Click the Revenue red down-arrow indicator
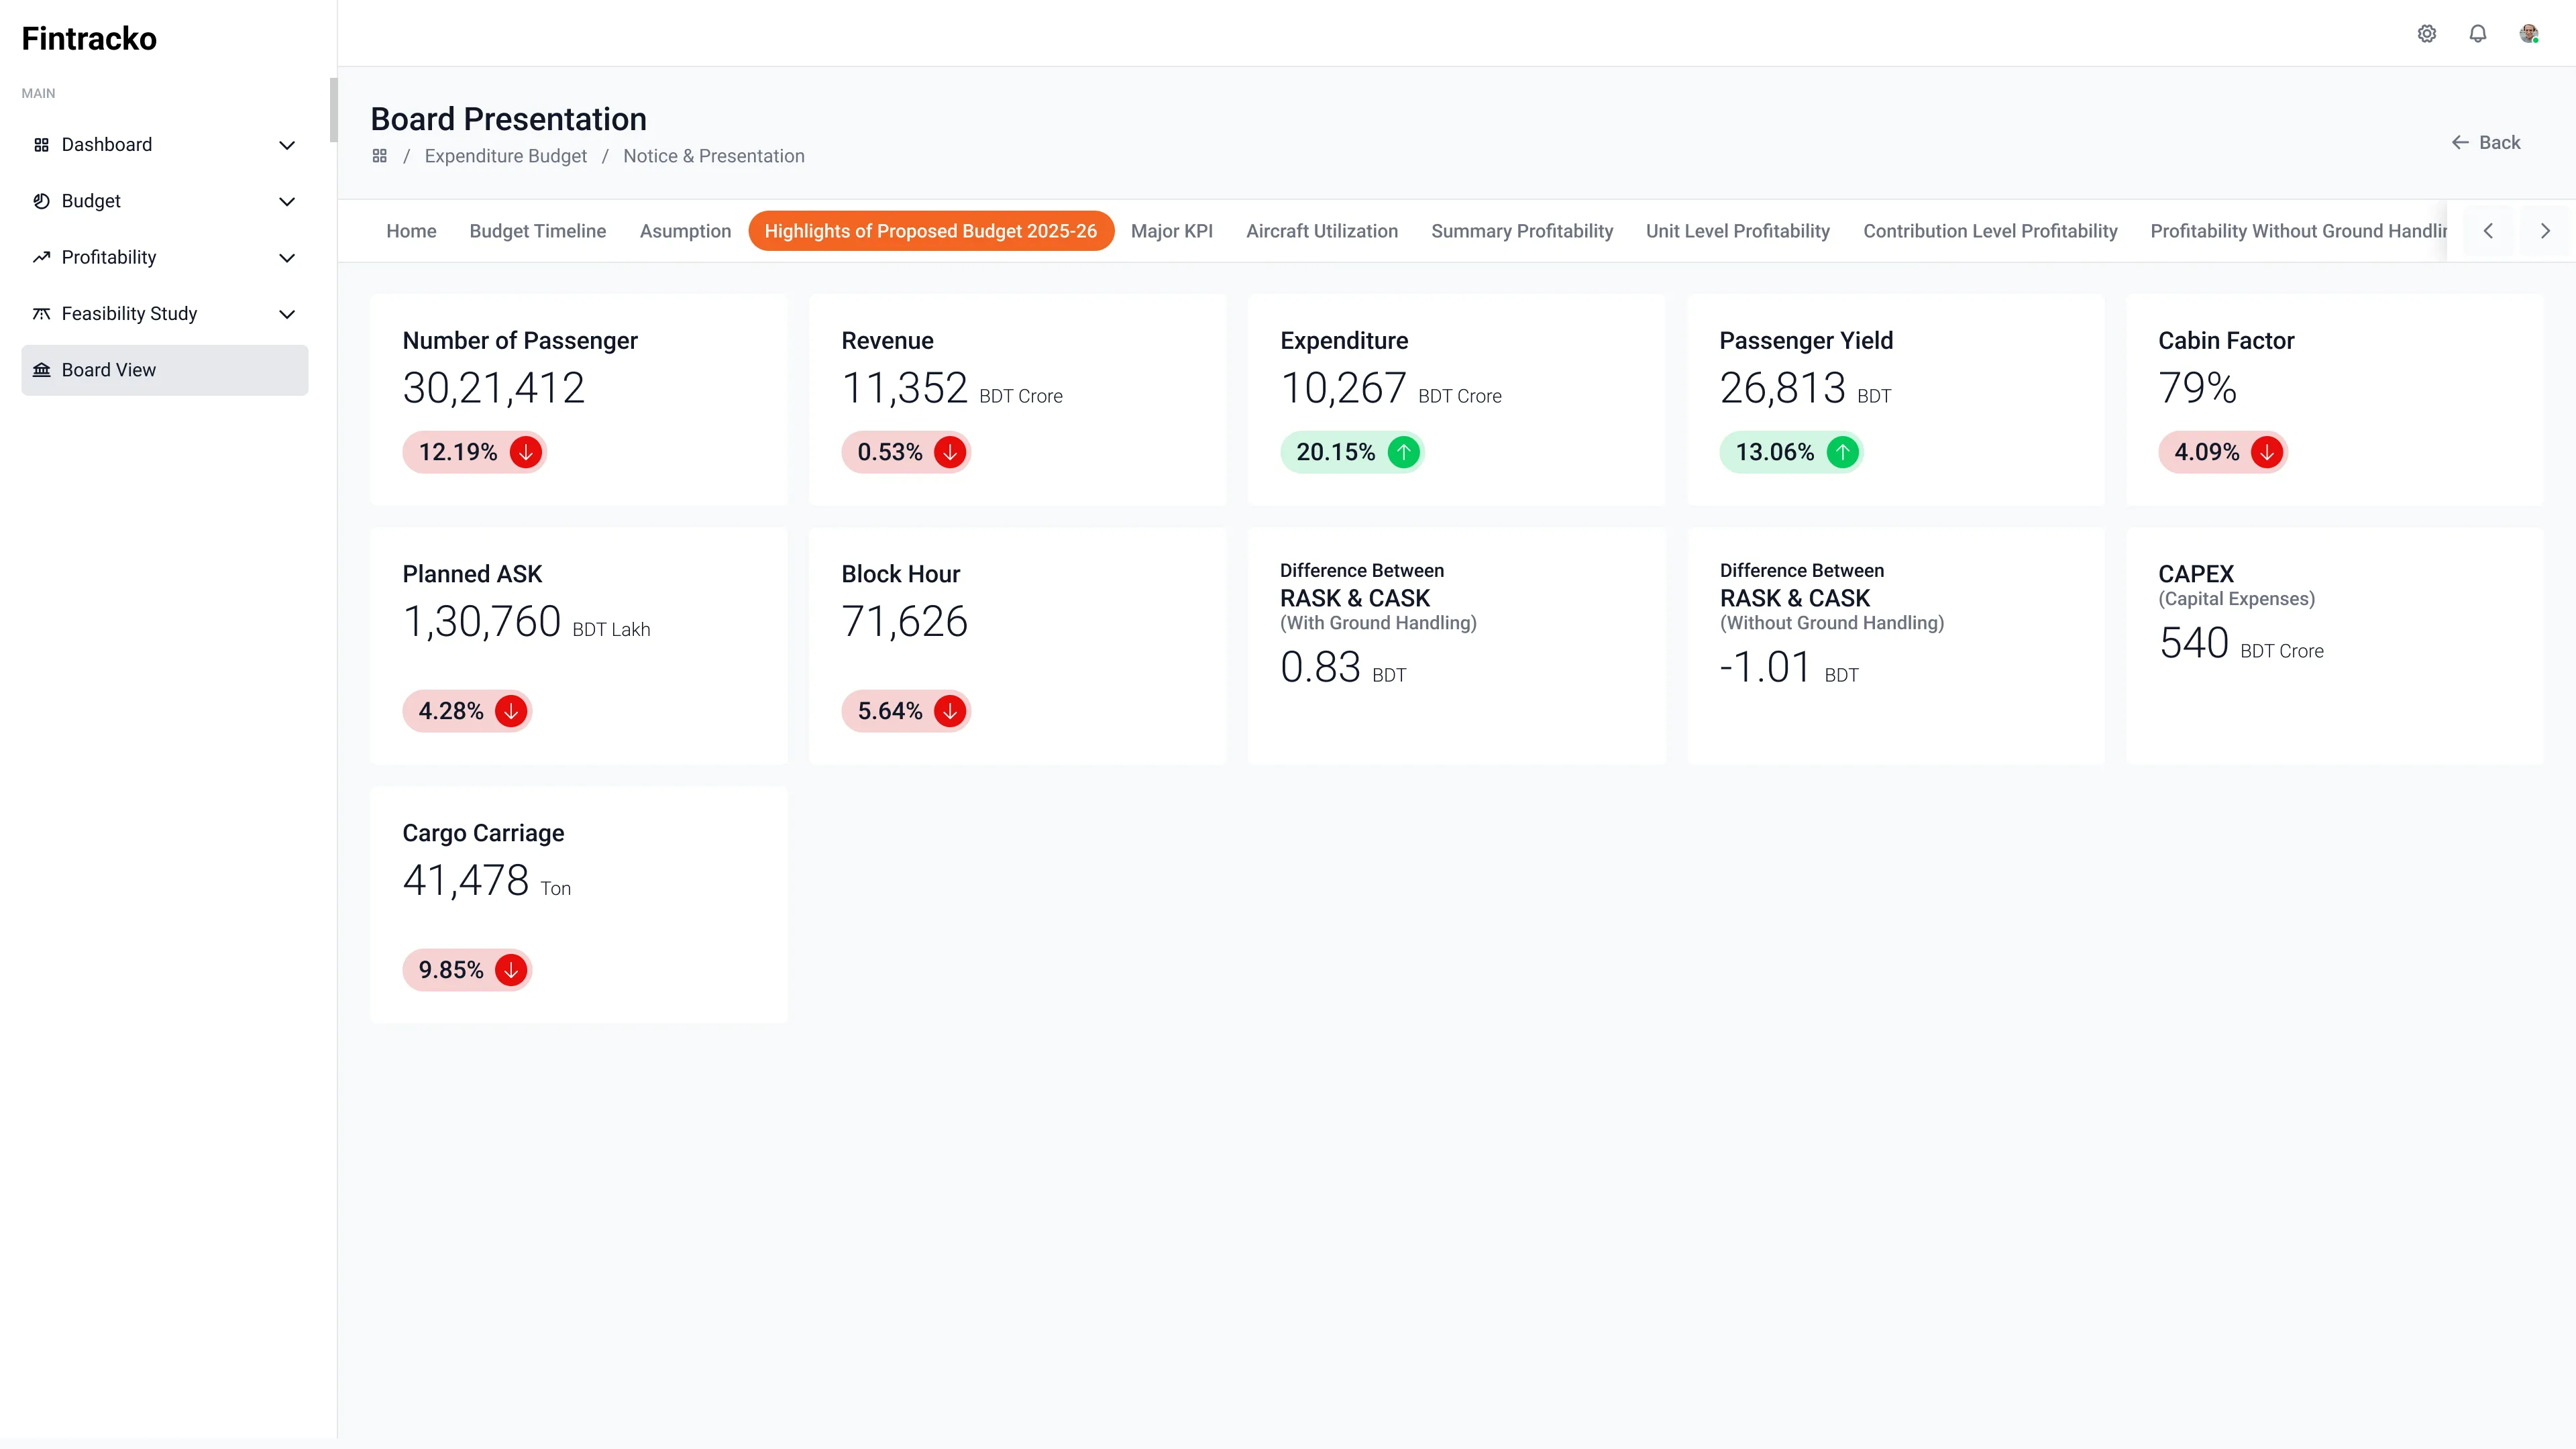This screenshot has height=1449, width=2576. tap(949, 452)
